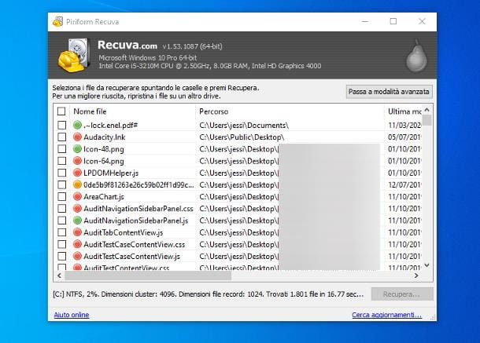Close the Piriform Recuva window
This screenshot has height=343, width=480.
[x=422, y=21]
